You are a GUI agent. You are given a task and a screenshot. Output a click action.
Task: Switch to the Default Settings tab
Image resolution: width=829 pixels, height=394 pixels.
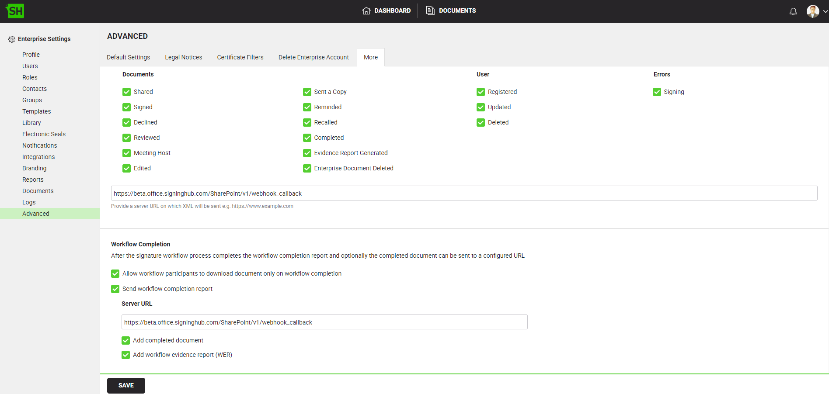128,57
